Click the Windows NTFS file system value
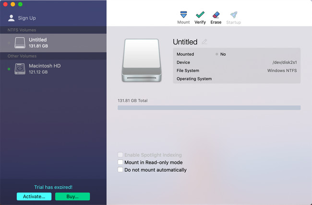This screenshot has height=205, width=312. coord(282,70)
